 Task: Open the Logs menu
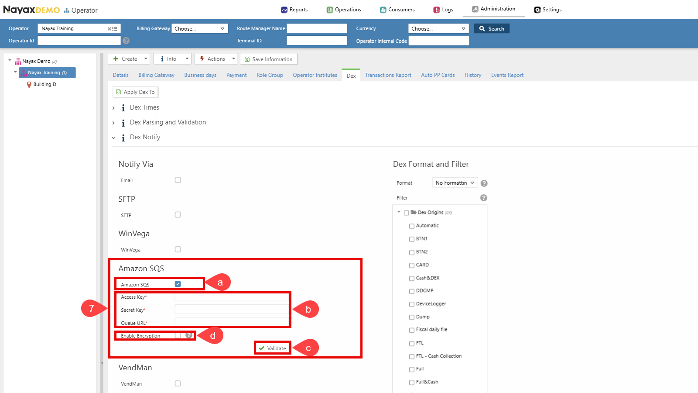click(443, 10)
